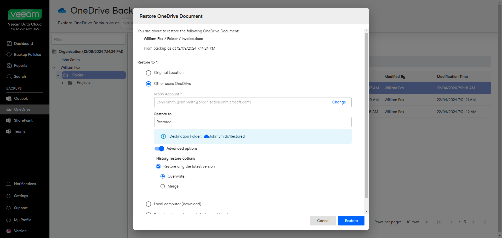Click the Restore to folder input field
The image size is (502, 238).
253,122
